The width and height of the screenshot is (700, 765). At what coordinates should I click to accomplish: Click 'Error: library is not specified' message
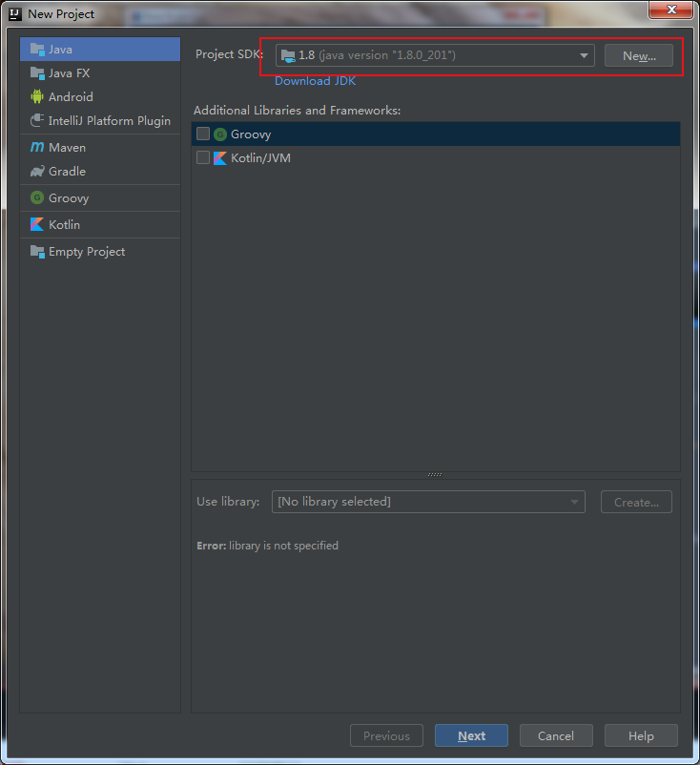(267, 546)
